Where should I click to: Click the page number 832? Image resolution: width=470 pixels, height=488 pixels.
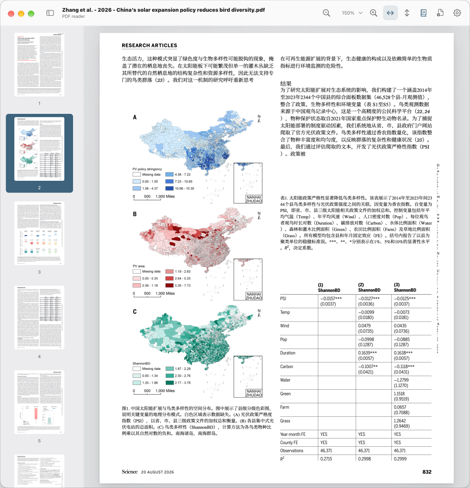coord(427,472)
